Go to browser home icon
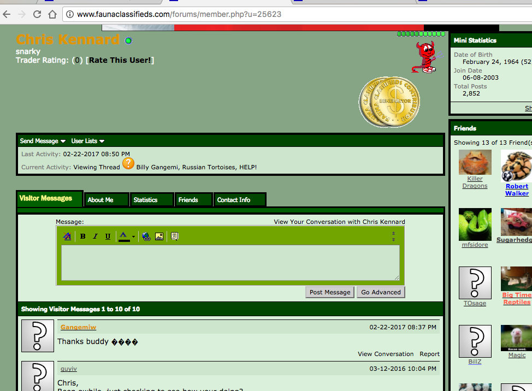Viewport: 532px width, 391px height. pyautogui.click(x=52, y=14)
